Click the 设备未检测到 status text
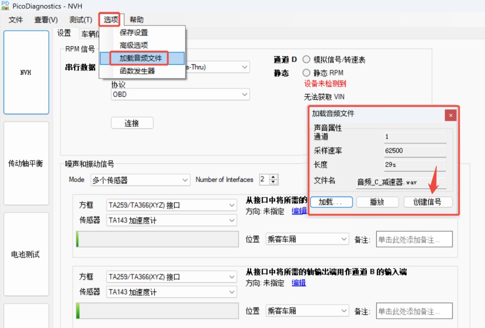 pyautogui.click(x=325, y=84)
